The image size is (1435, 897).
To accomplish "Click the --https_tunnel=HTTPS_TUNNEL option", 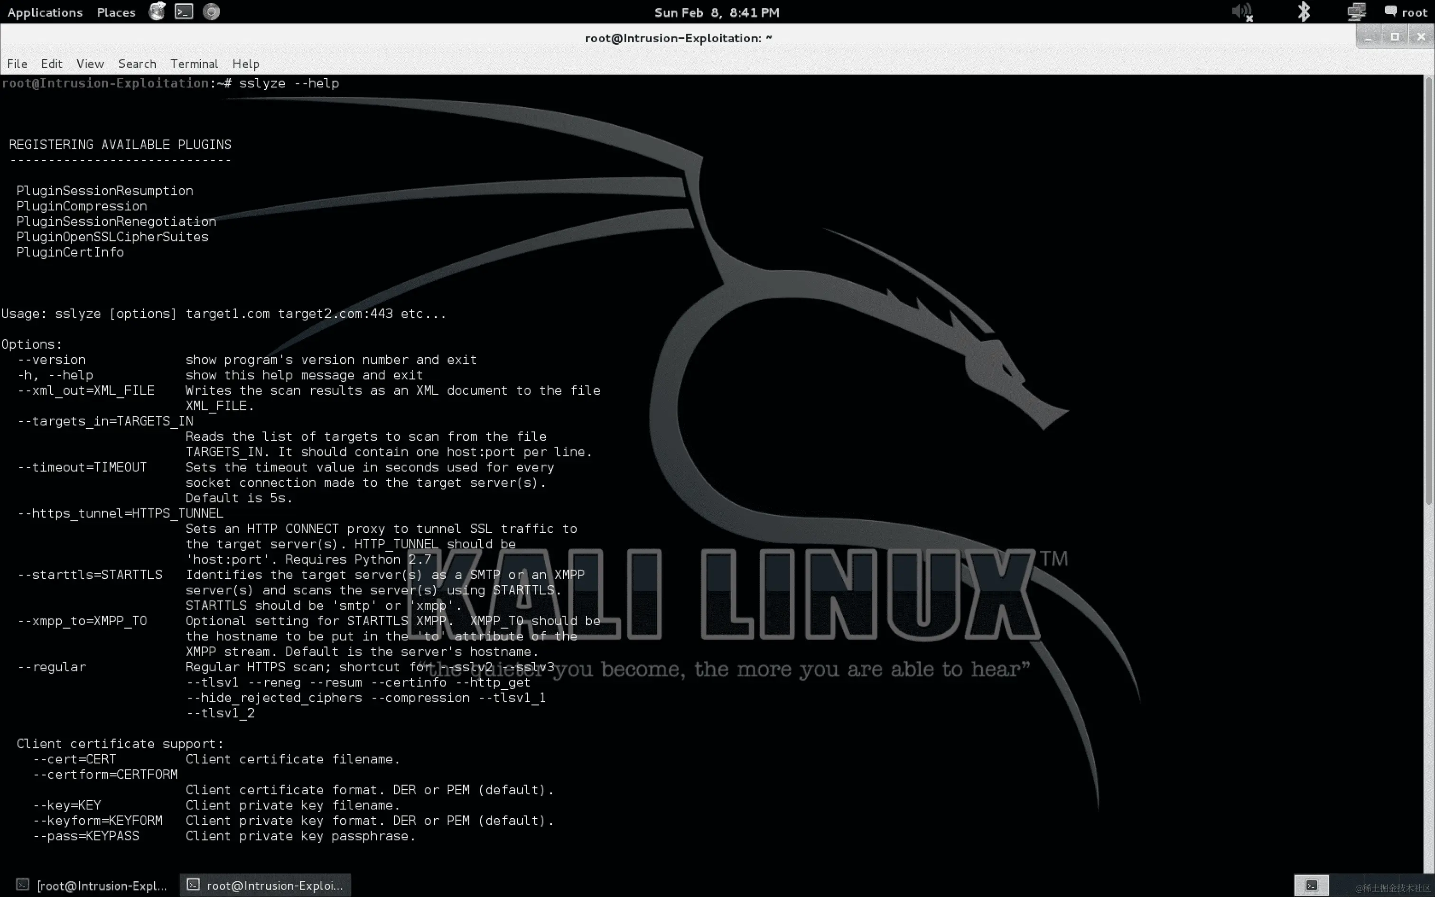I will pos(121,513).
